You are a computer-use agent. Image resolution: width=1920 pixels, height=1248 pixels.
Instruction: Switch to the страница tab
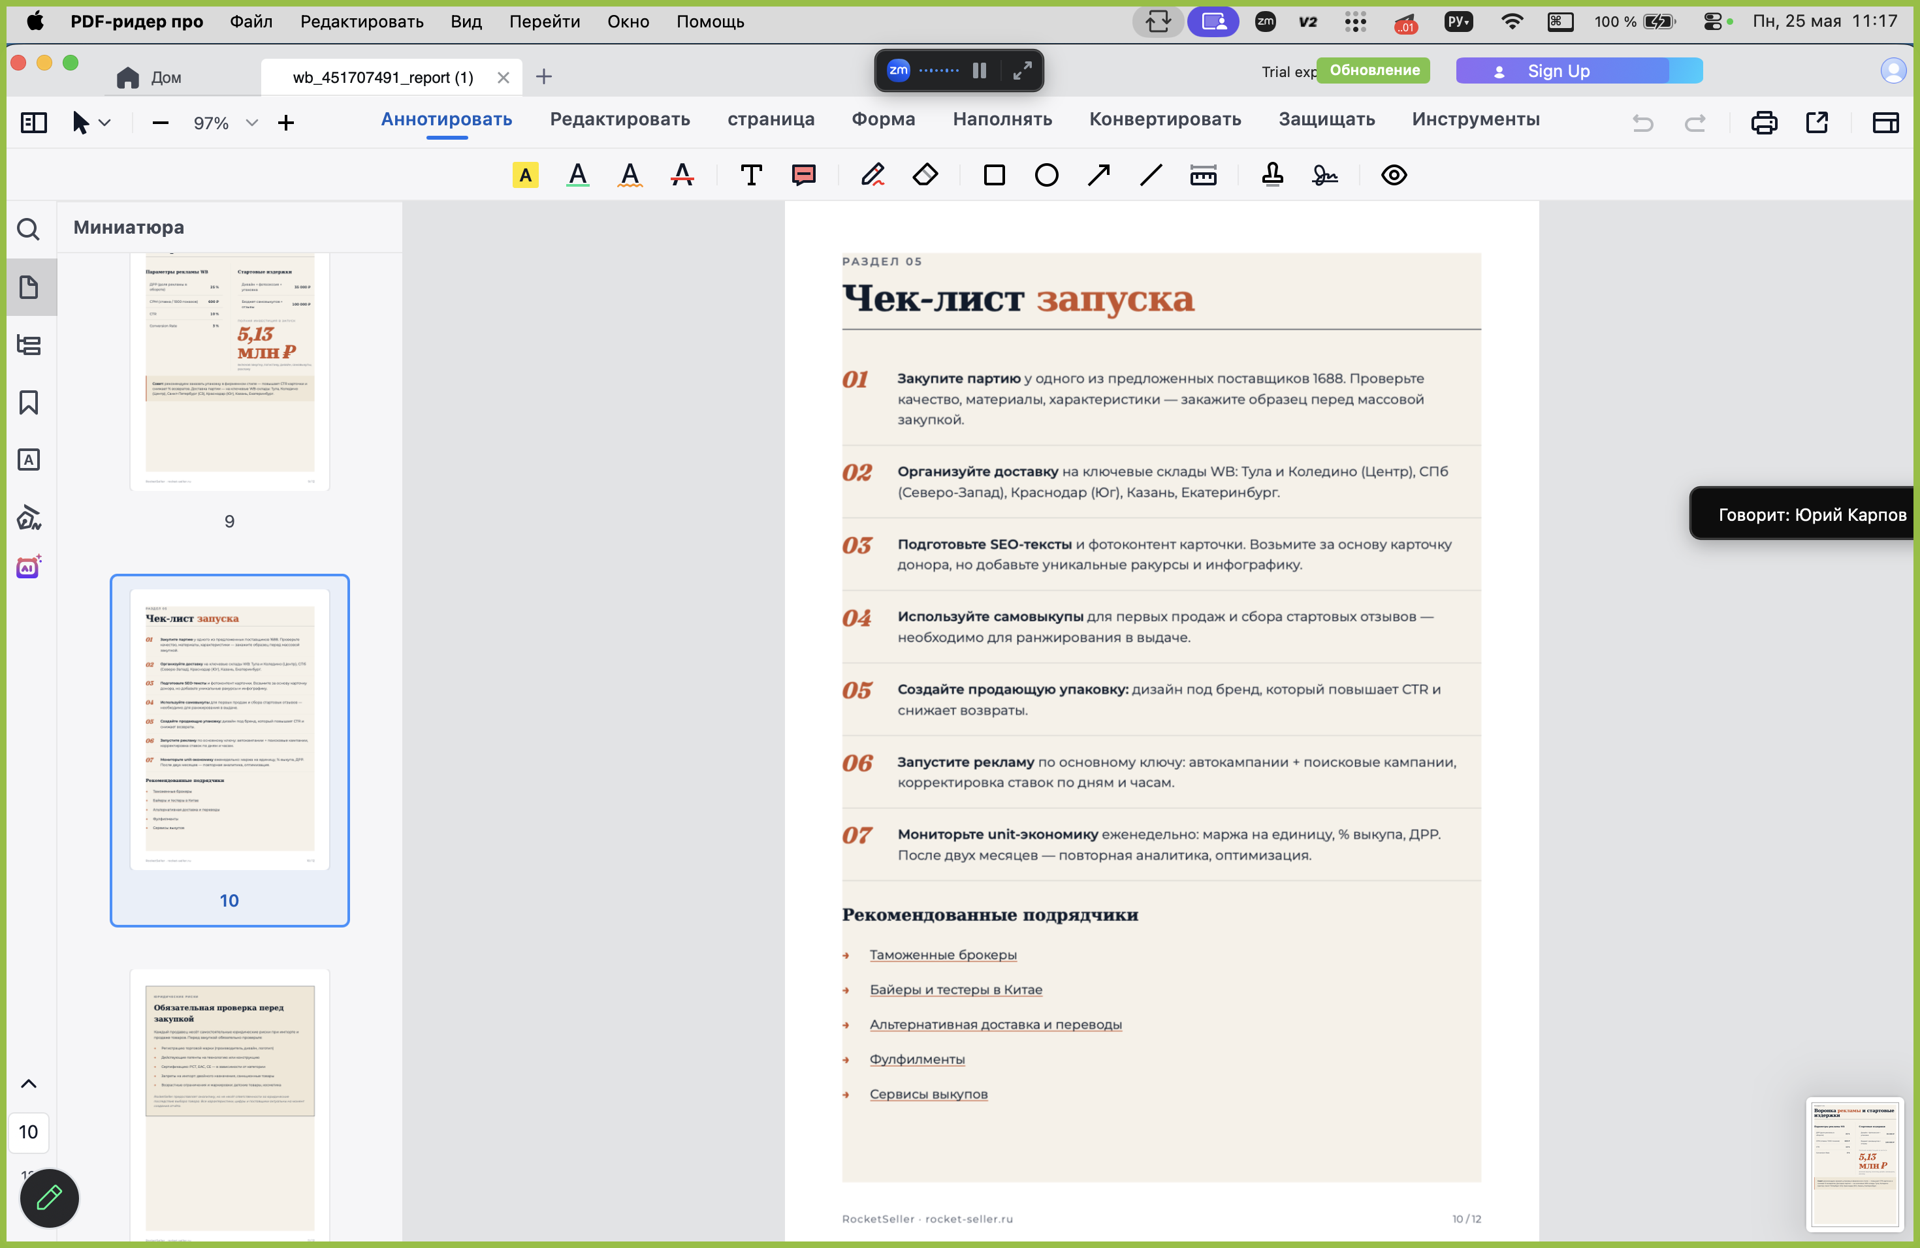(771, 119)
